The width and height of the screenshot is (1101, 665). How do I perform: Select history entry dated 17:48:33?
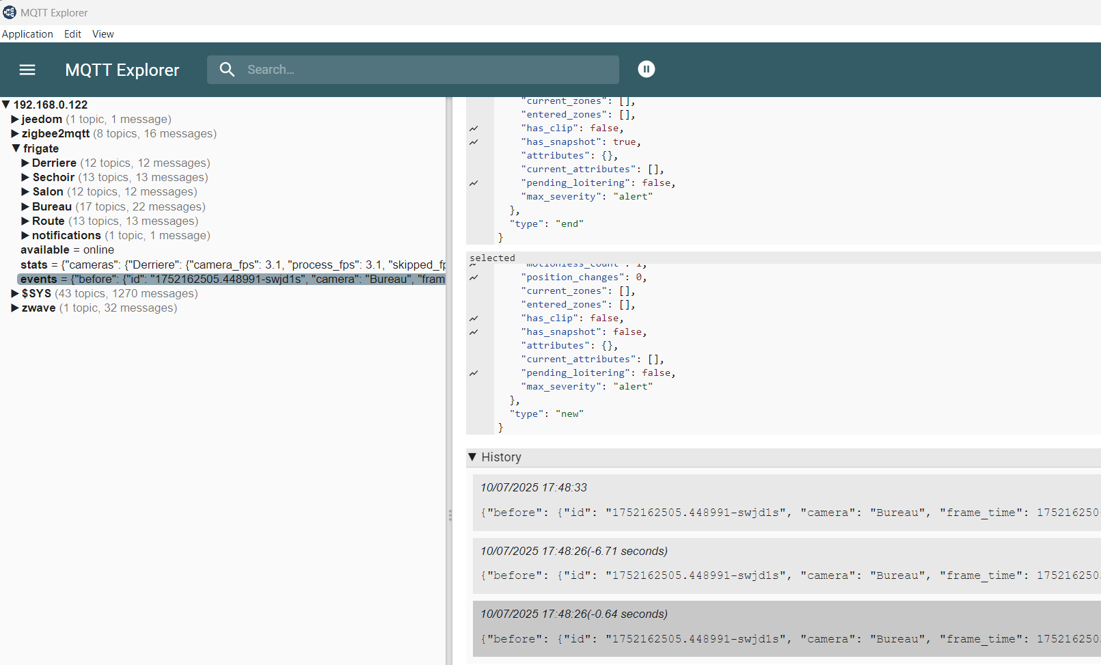(787, 502)
